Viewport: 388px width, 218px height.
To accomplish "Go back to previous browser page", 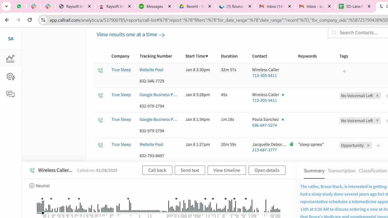I will 7,20.
